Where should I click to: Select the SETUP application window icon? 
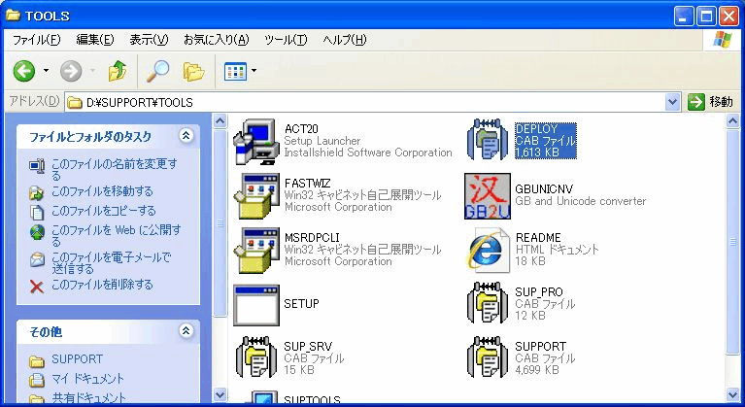(x=256, y=305)
